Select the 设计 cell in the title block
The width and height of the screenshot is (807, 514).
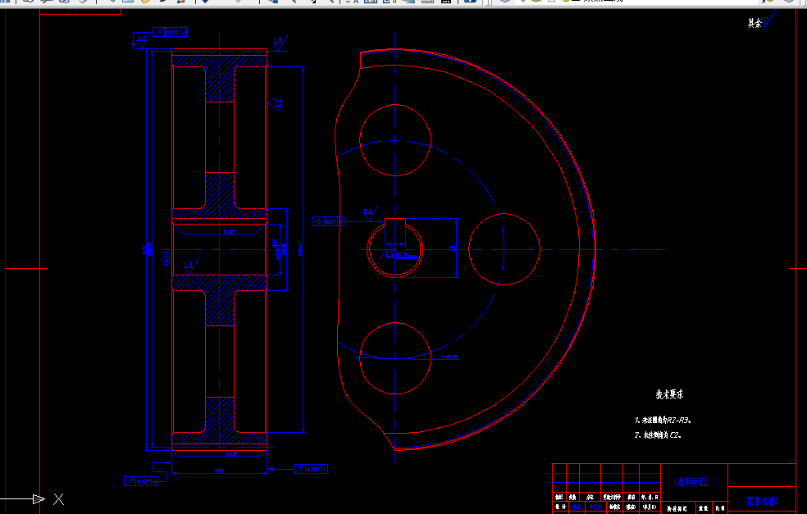[559, 507]
